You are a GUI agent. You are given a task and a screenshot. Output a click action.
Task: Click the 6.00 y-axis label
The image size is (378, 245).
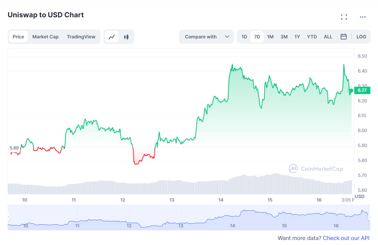click(x=362, y=130)
